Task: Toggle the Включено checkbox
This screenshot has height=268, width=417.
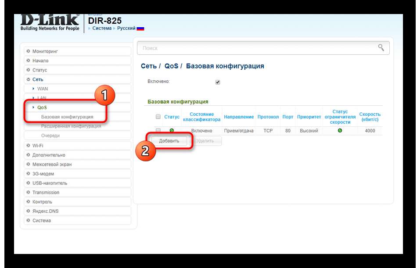Action: 218,82
